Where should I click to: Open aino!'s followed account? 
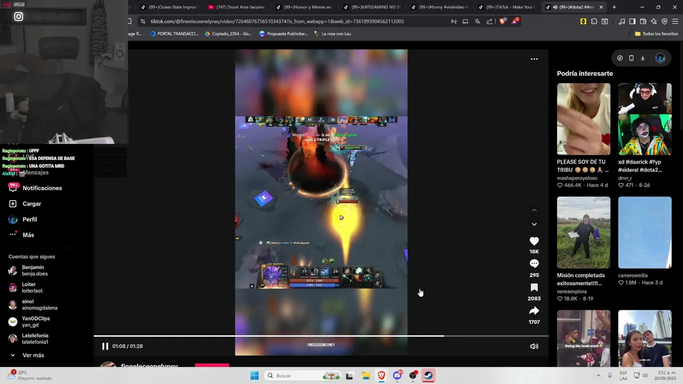click(x=33, y=305)
